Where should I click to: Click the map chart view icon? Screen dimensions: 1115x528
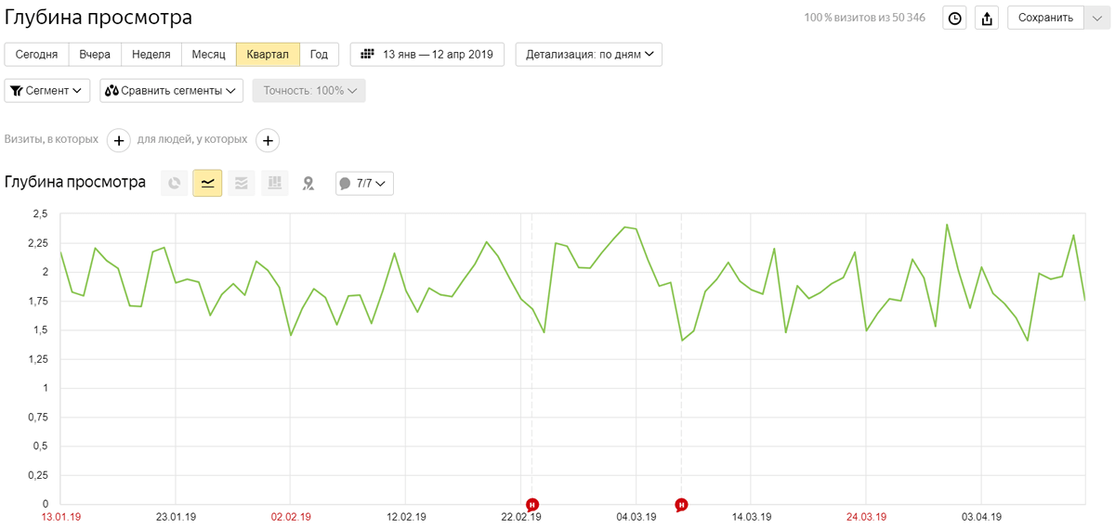coord(308,184)
